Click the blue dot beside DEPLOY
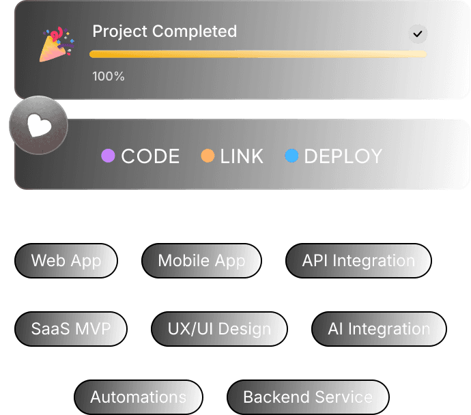 [x=291, y=156]
